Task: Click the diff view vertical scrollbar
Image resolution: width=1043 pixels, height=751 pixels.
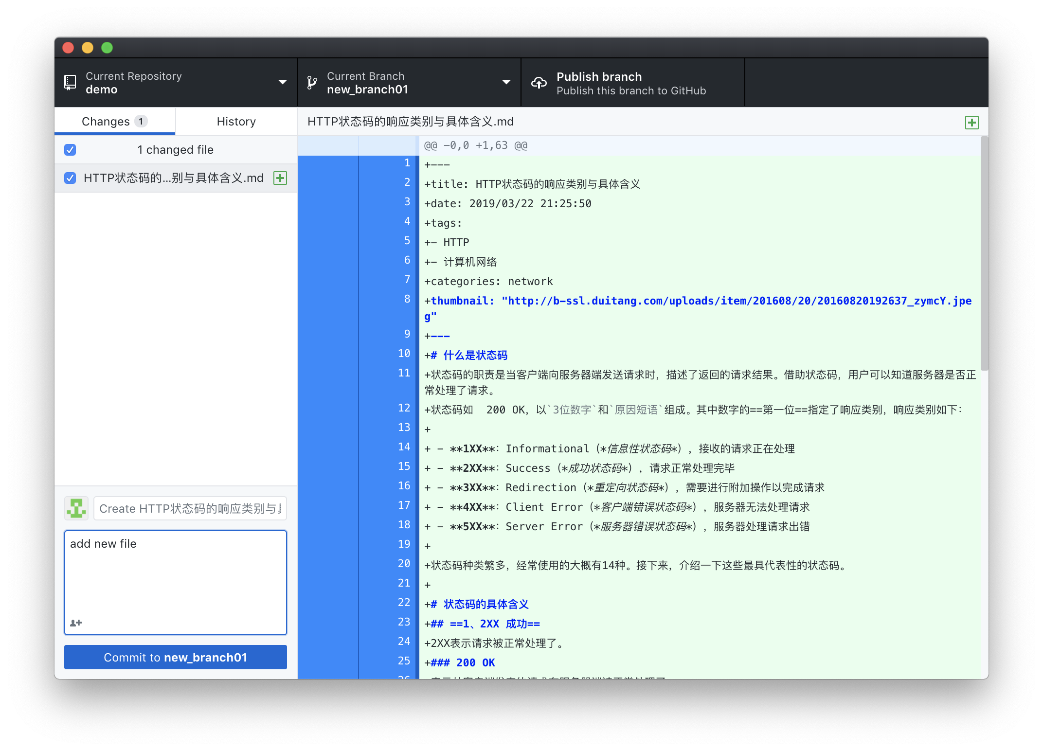Action: 984,253
